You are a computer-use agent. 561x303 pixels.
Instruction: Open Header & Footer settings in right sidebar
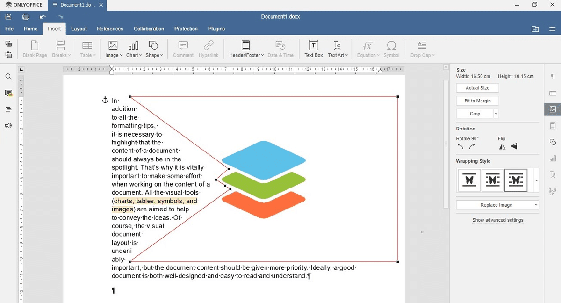click(553, 126)
